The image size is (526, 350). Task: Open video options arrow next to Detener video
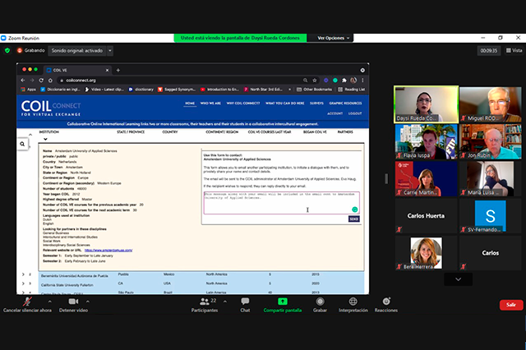point(88,302)
